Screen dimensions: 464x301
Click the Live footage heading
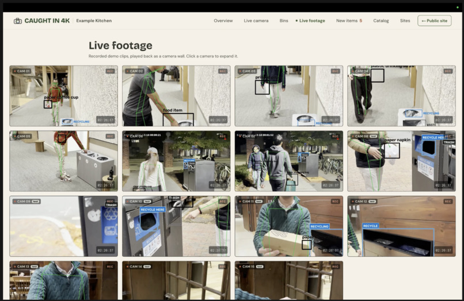point(120,45)
